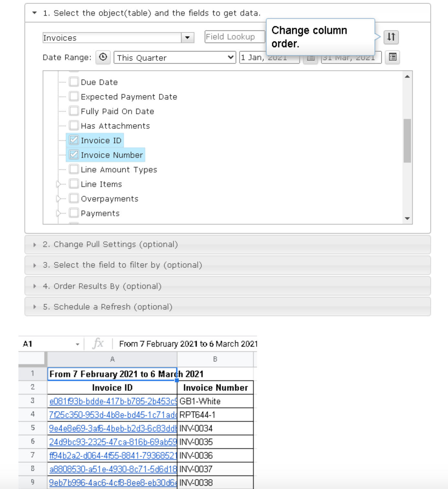This screenshot has height=489, width=448.
Task: Open the start date calendar icon
Action: [x=311, y=58]
